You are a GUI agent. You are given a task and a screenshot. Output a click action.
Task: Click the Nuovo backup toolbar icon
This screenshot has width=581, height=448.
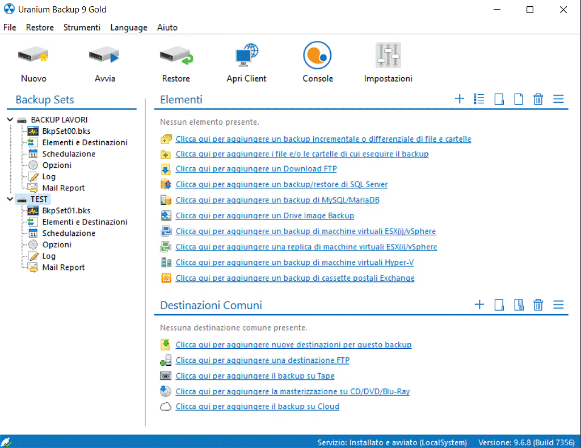click(x=33, y=56)
